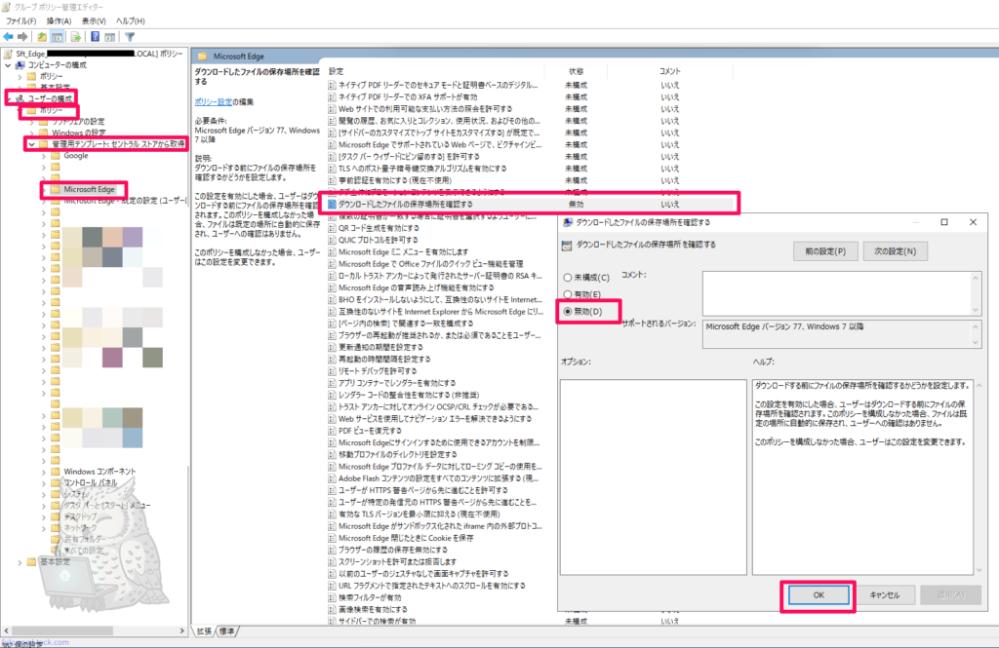This screenshot has height=648, width=999.
Task: Toggle the show/hide console tree toolbar icon
Action: tap(58, 37)
